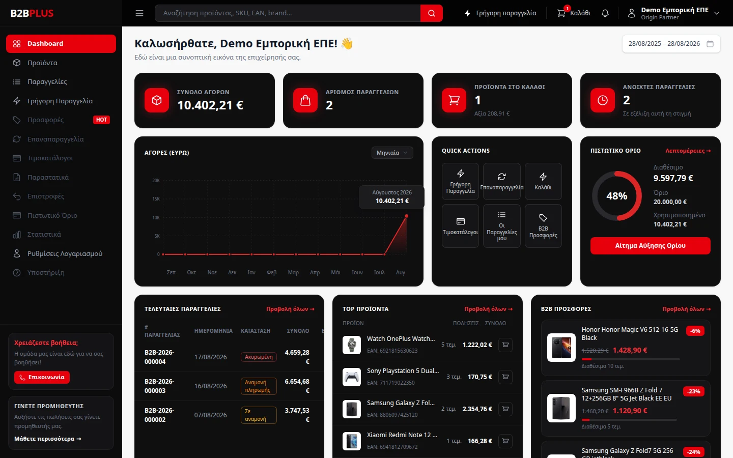Click the open orders clock icon
The width and height of the screenshot is (733, 458).
[x=603, y=100]
